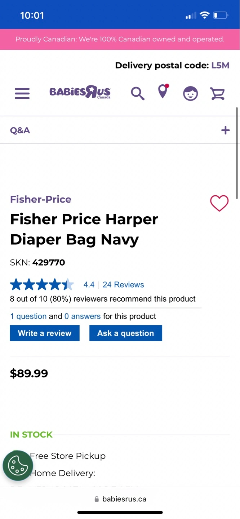Click the Fisher-Price brand link
Viewport: 240px width, 519px height.
pos(41,199)
